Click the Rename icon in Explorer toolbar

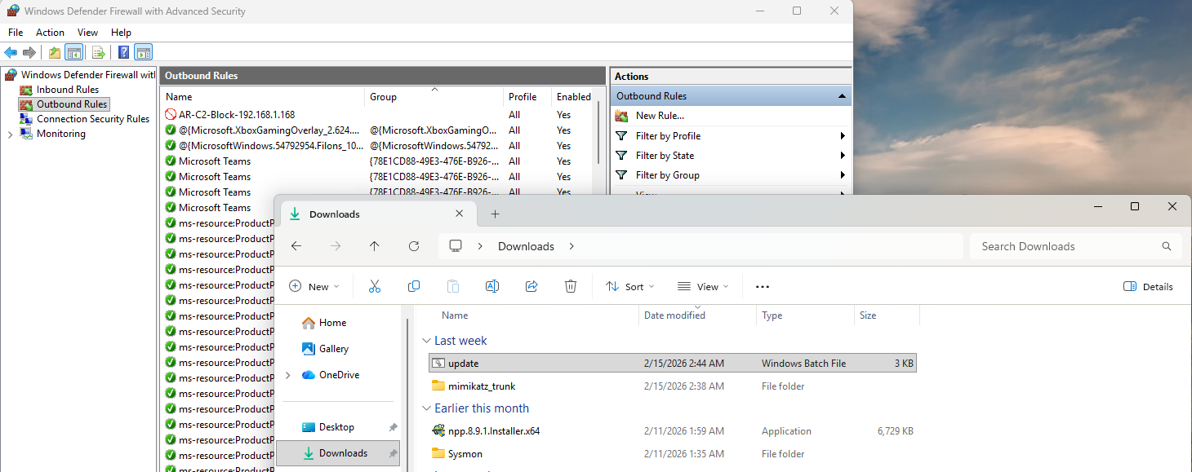coord(492,286)
